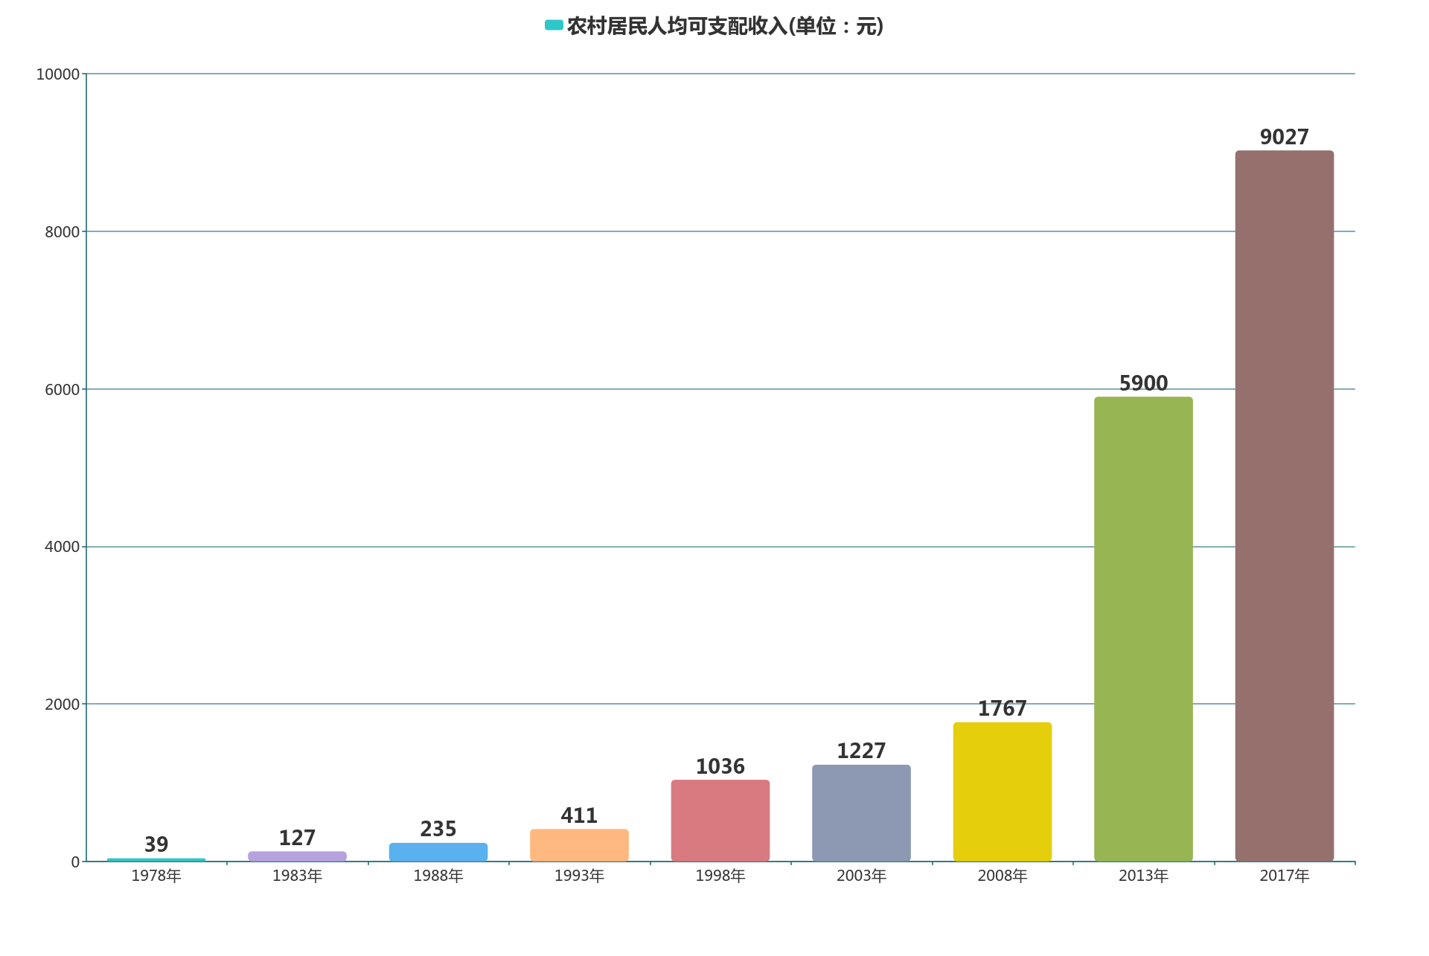Click the brown 2017年 bar
The image size is (1429, 956).
(x=1284, y=506)
